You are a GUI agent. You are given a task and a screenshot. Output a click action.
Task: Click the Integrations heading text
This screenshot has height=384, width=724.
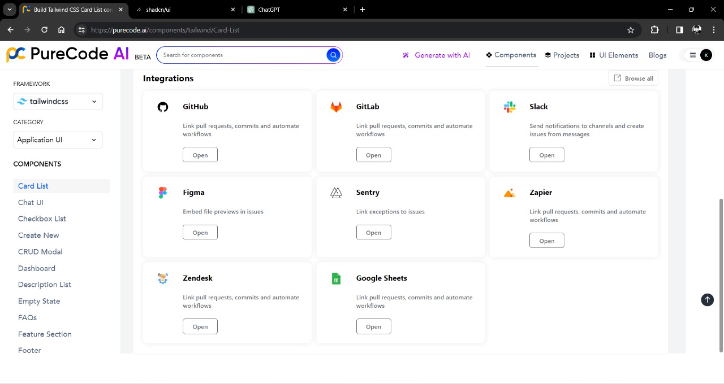coord(168,78)
